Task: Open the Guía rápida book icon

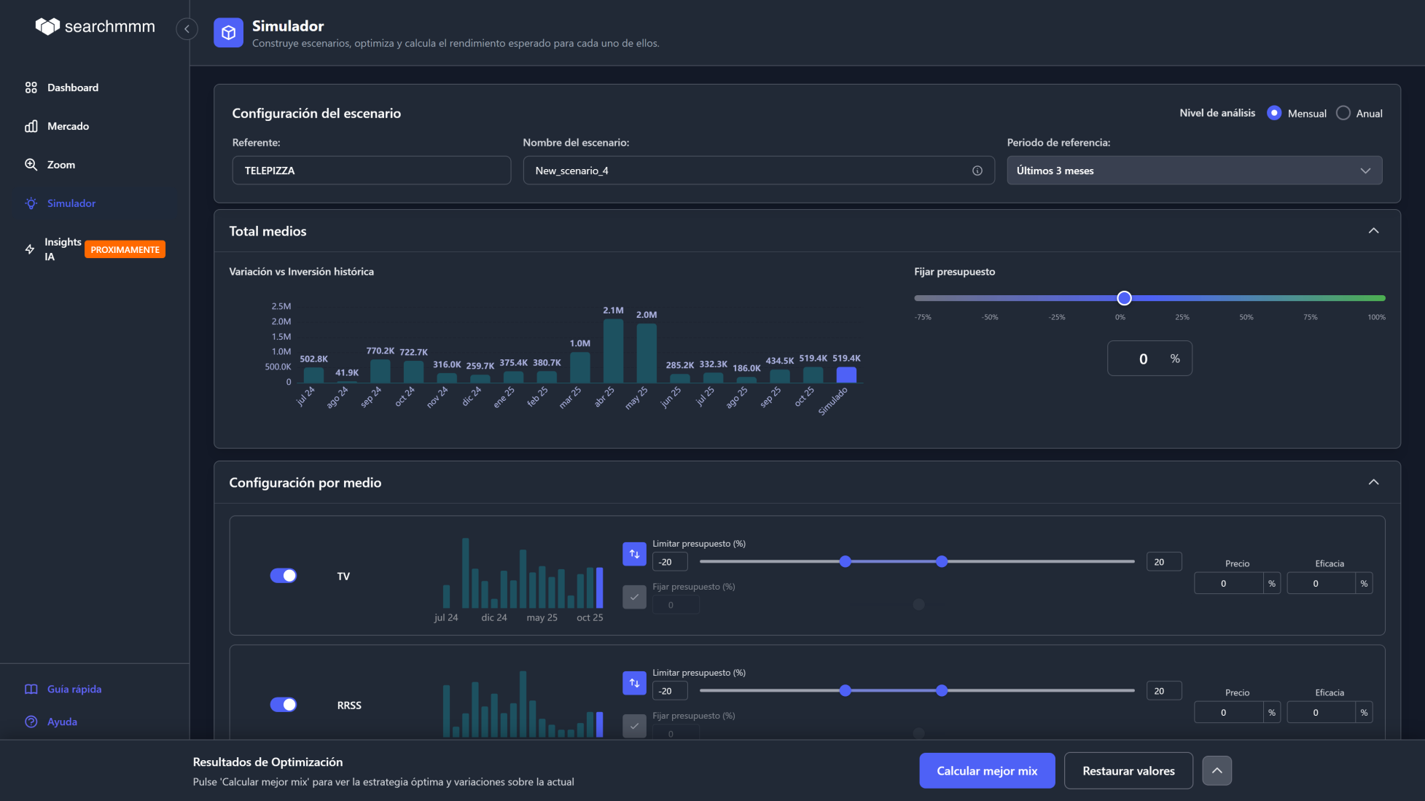Action: pyautogui.click(x=31, y=689)
